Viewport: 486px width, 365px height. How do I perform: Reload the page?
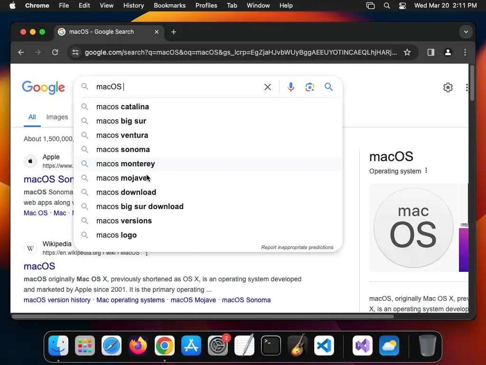(x=55, y=52)
